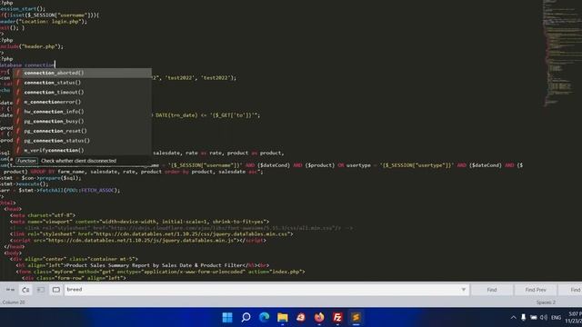Click the fetchAll(PDO::FETCH_ASSOC) line

pyautogui.click(x=60, y=190)
